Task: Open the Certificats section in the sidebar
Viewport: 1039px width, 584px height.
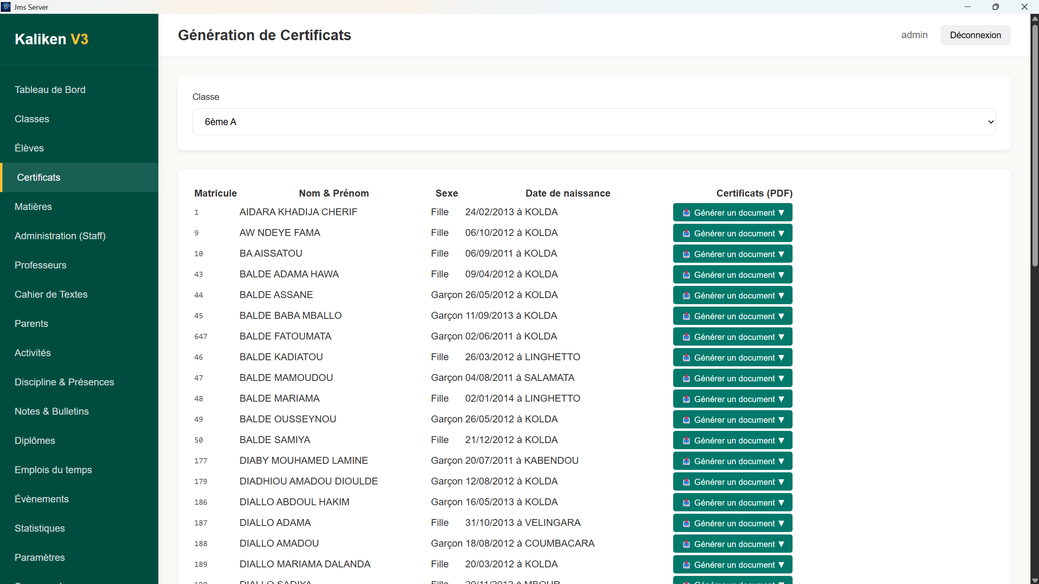Action: click(39, 177)
